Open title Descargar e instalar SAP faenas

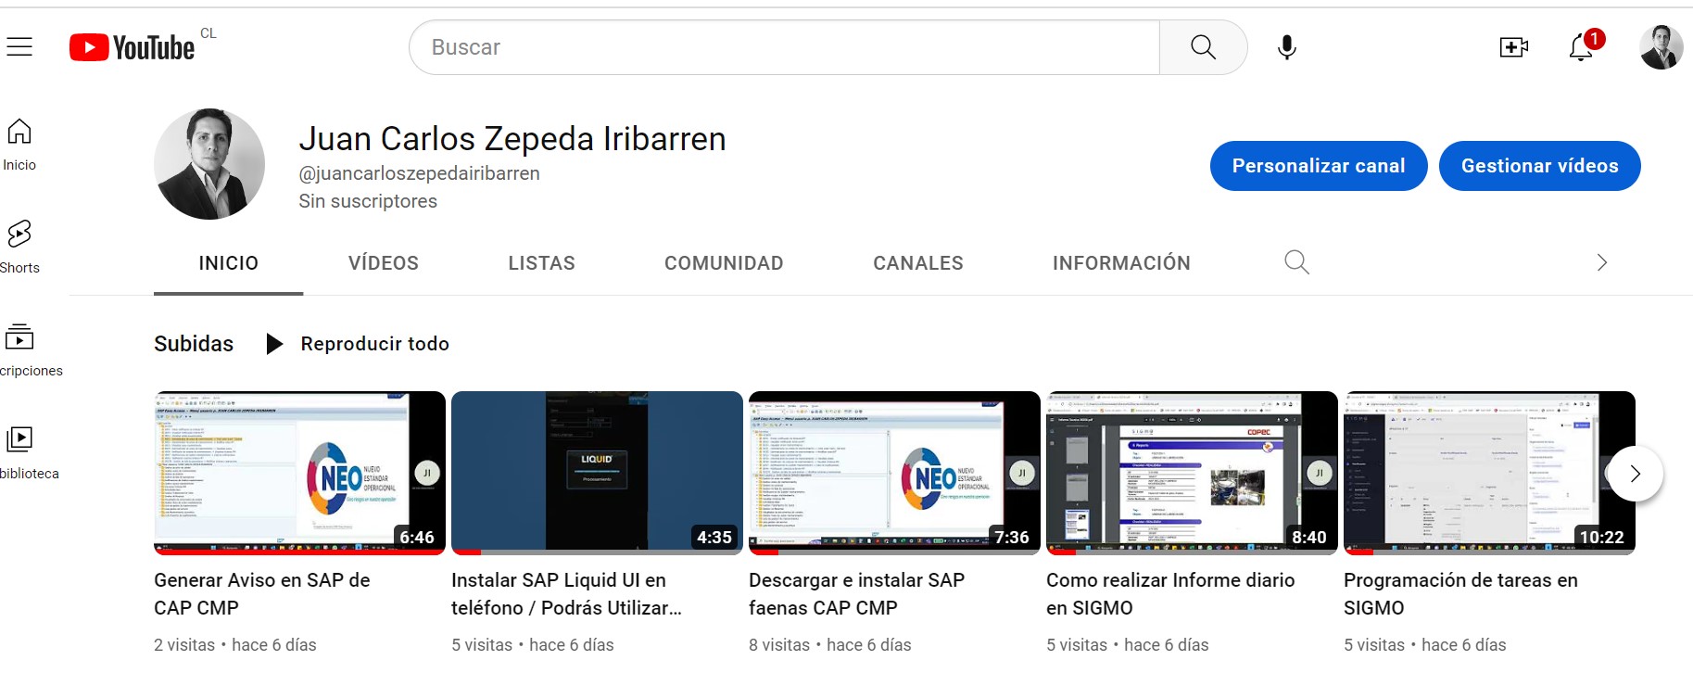[x=856, y=594]
